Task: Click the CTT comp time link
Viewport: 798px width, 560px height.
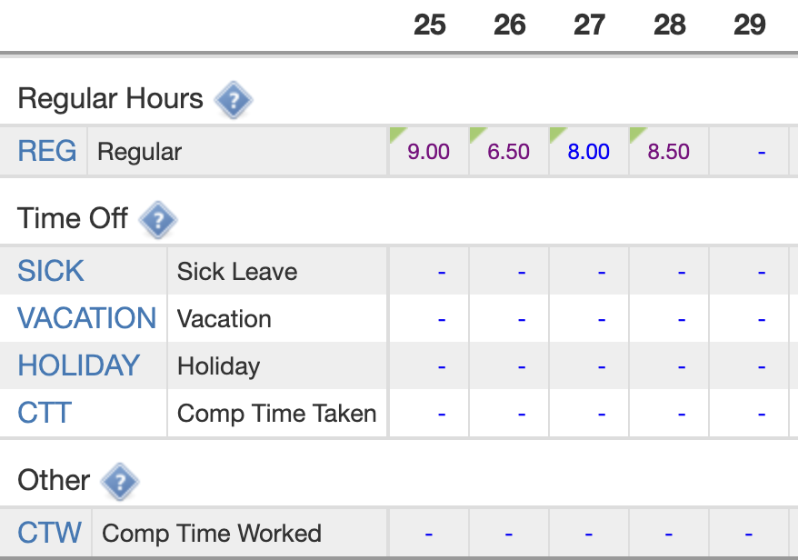Action: point(45,413)
